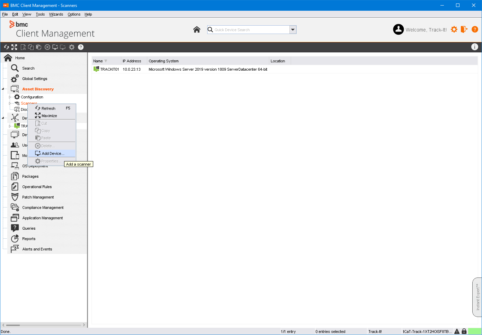Open the Instant Expert side tab

click(x=477, y=297)
